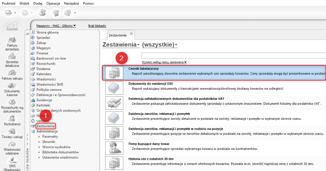Viewport: 326px width, 171px height.
Task: Click the Historia cen z ostatnich 30 dni icon
Action: pyautogui.click(x=114, y=163)
